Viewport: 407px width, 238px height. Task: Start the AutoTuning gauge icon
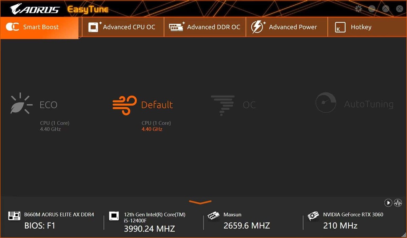[326, 103]
